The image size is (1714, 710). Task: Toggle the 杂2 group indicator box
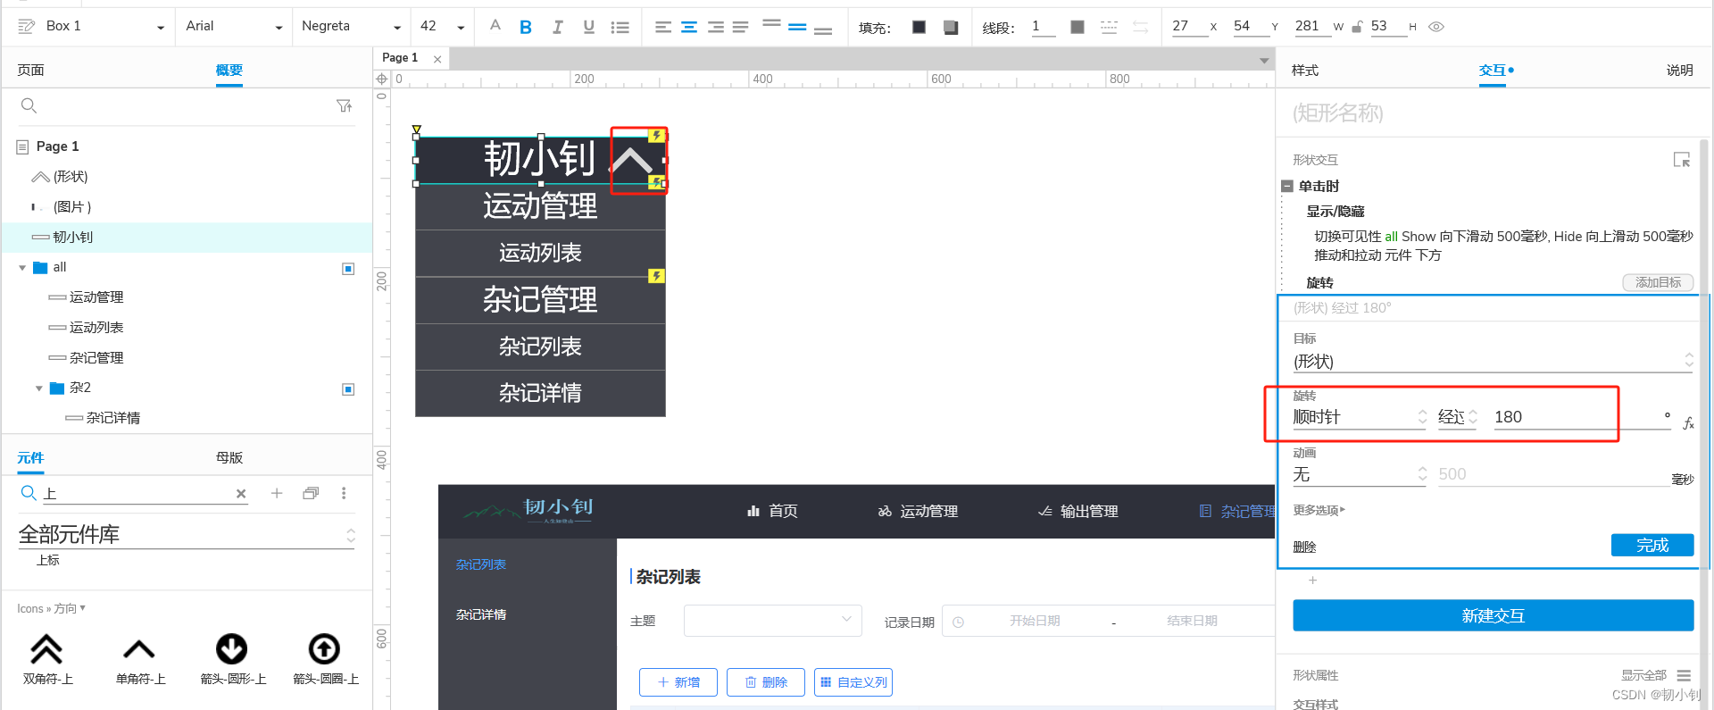(349, 389)
